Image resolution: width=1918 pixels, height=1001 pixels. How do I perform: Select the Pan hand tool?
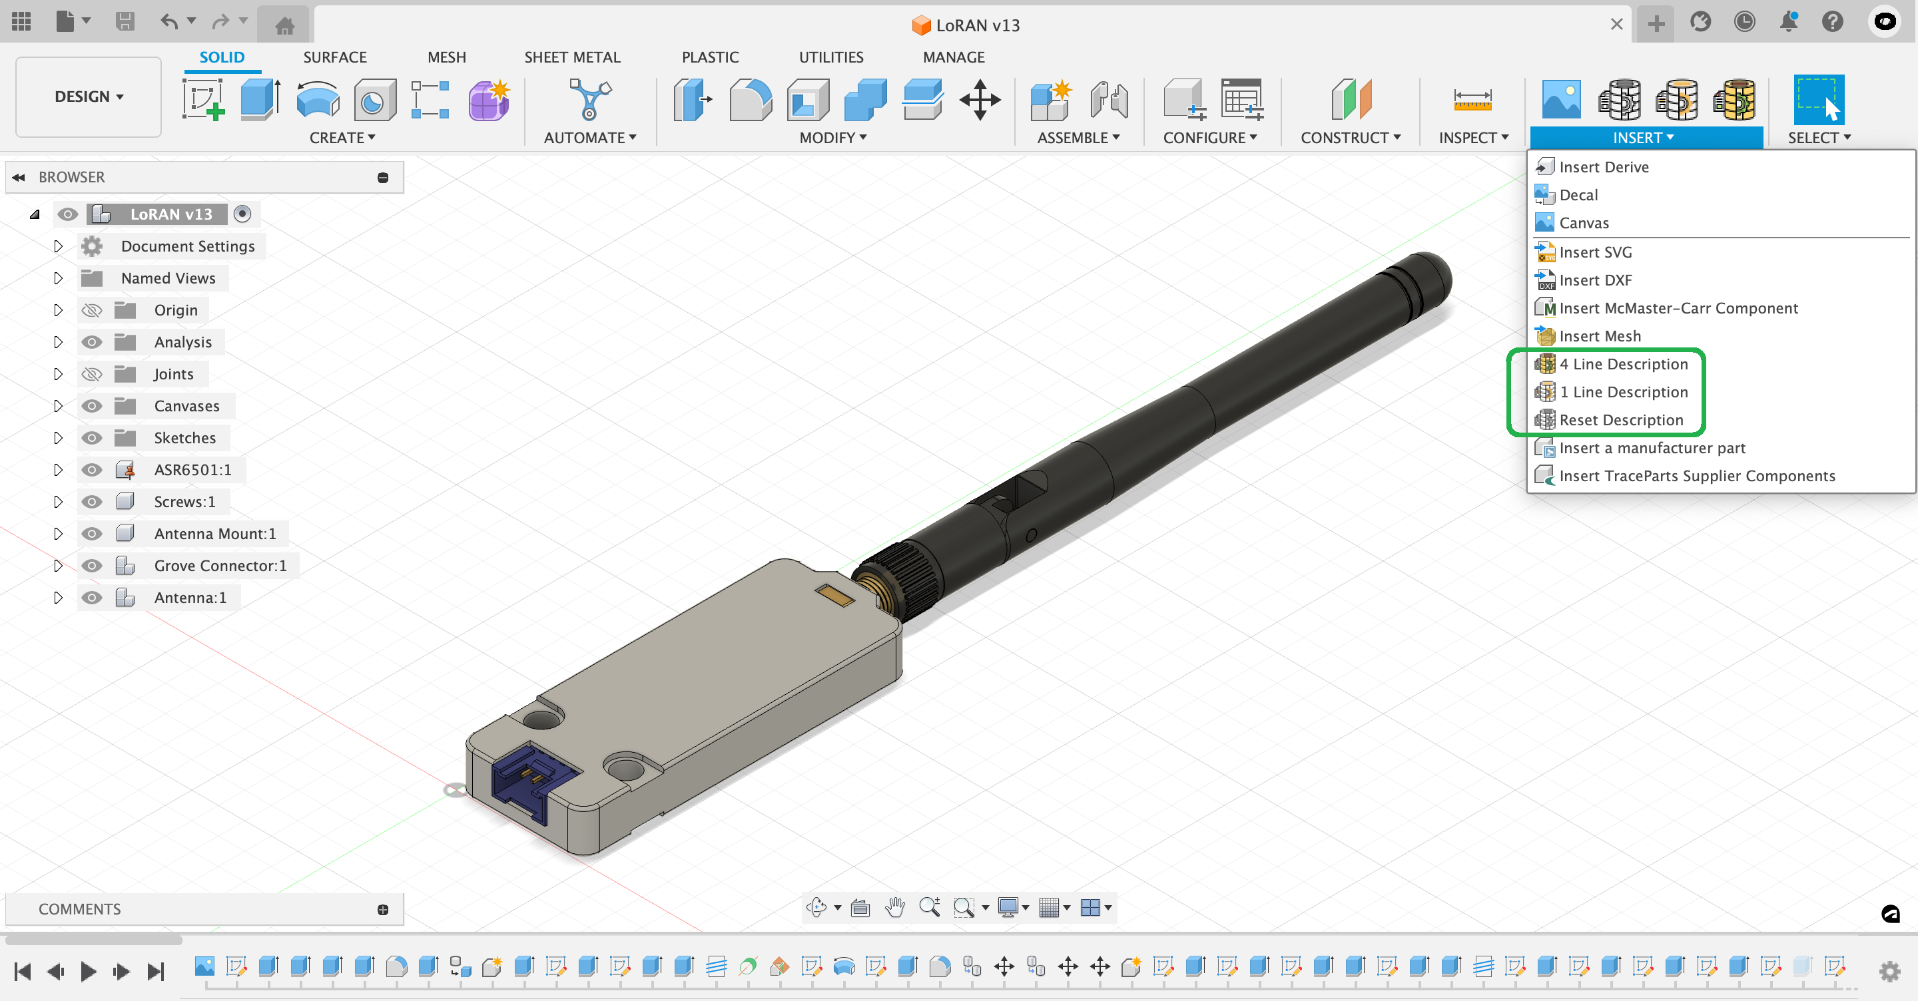(894, 906)
